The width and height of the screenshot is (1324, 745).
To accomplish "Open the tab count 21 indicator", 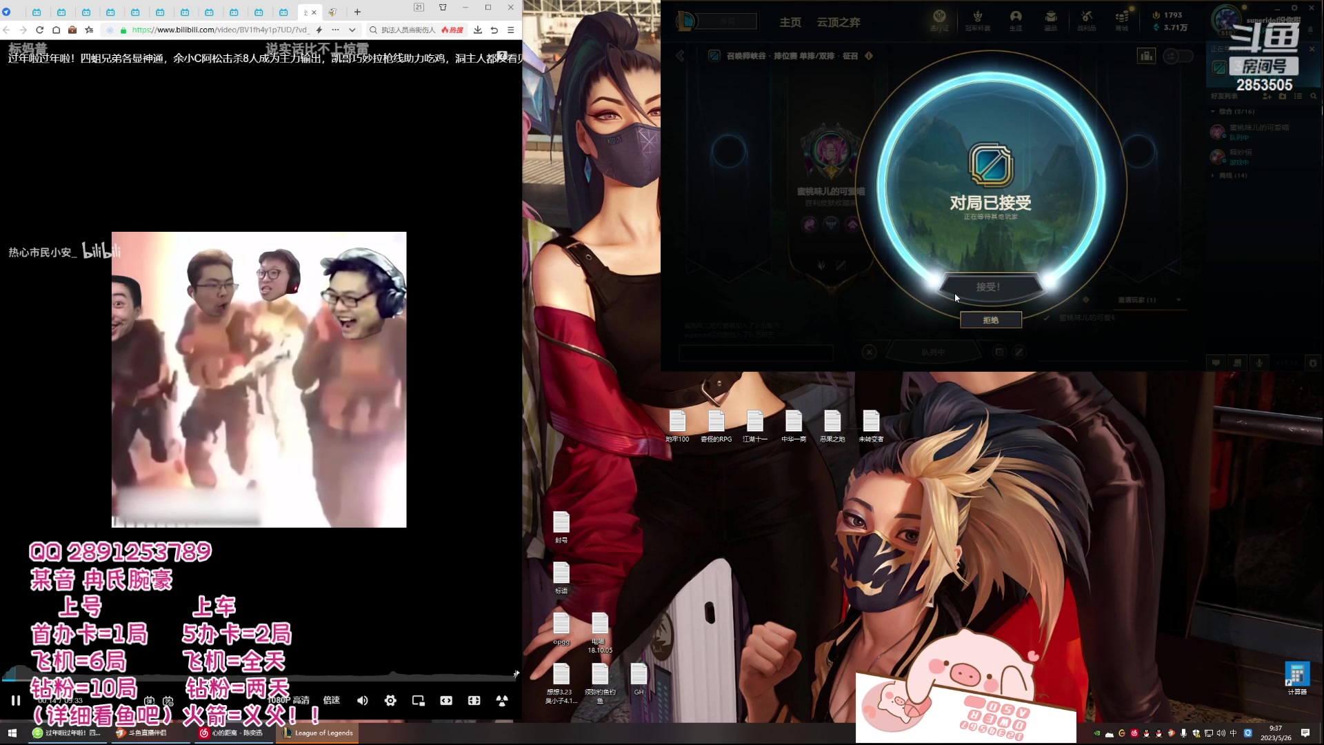I will coord(419,7).
